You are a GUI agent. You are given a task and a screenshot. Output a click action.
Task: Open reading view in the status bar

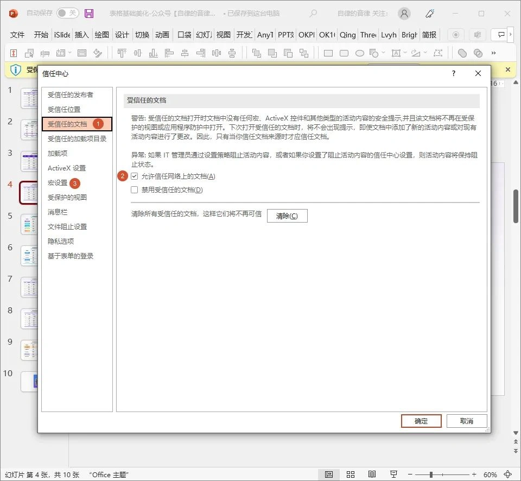point(372,474)
